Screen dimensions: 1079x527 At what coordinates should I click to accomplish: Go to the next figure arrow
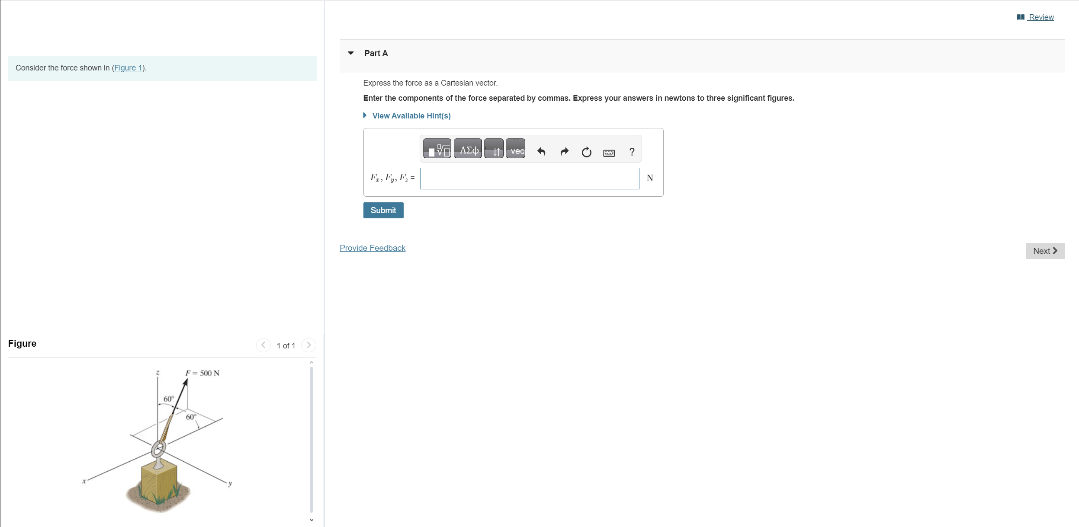point(308,345)
